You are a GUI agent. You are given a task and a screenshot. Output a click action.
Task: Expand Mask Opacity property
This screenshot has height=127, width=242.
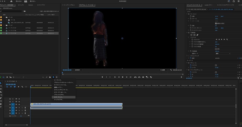click(190, 44)
